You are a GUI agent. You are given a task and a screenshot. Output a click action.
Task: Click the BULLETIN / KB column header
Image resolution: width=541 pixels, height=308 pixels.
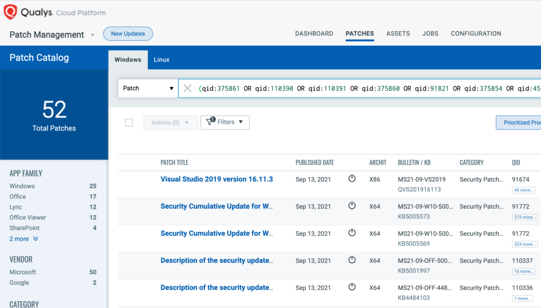(414, 163)
